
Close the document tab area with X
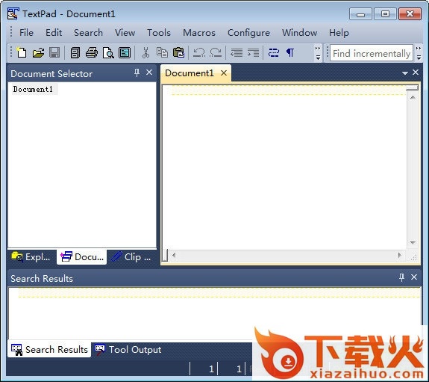416,72
